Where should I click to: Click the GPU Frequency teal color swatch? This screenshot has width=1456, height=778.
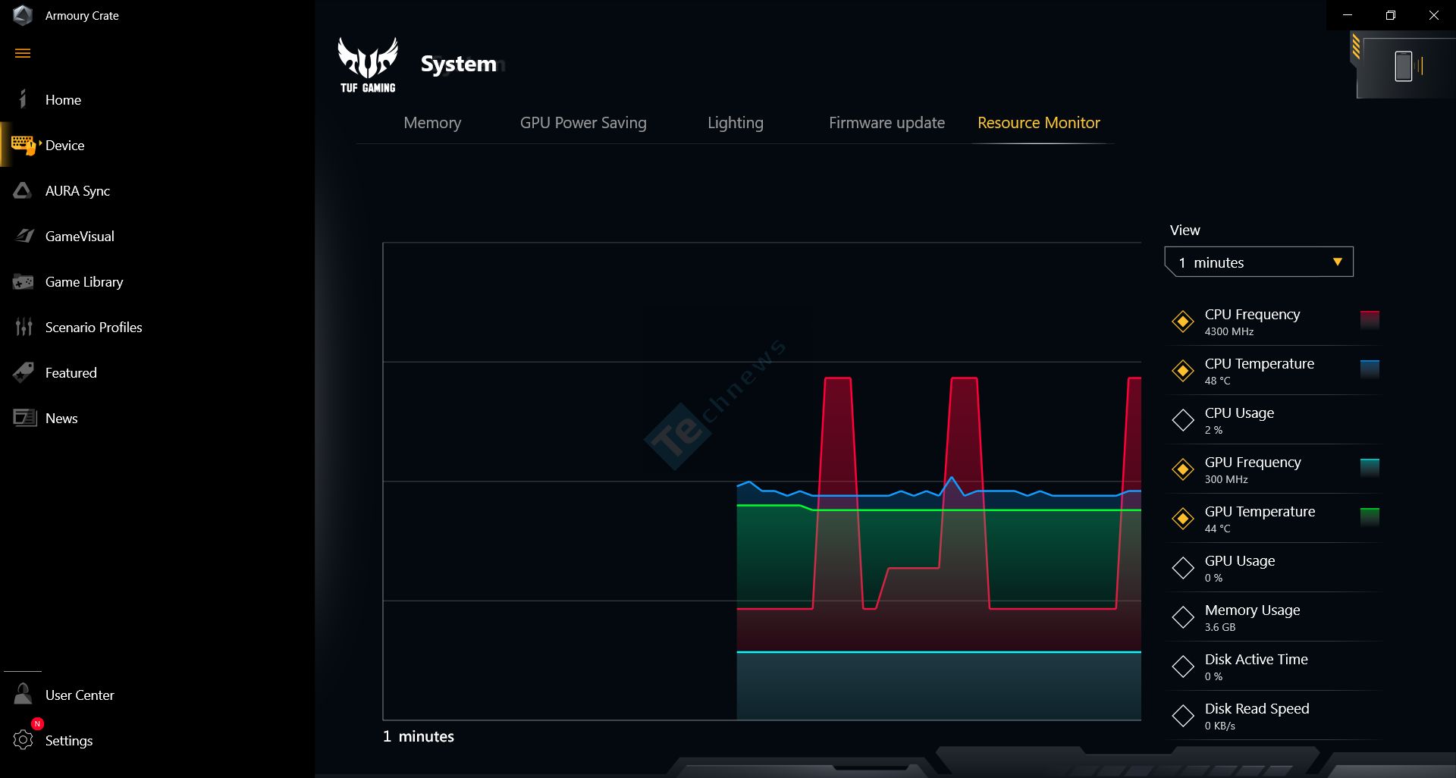tap(1370, 468)
